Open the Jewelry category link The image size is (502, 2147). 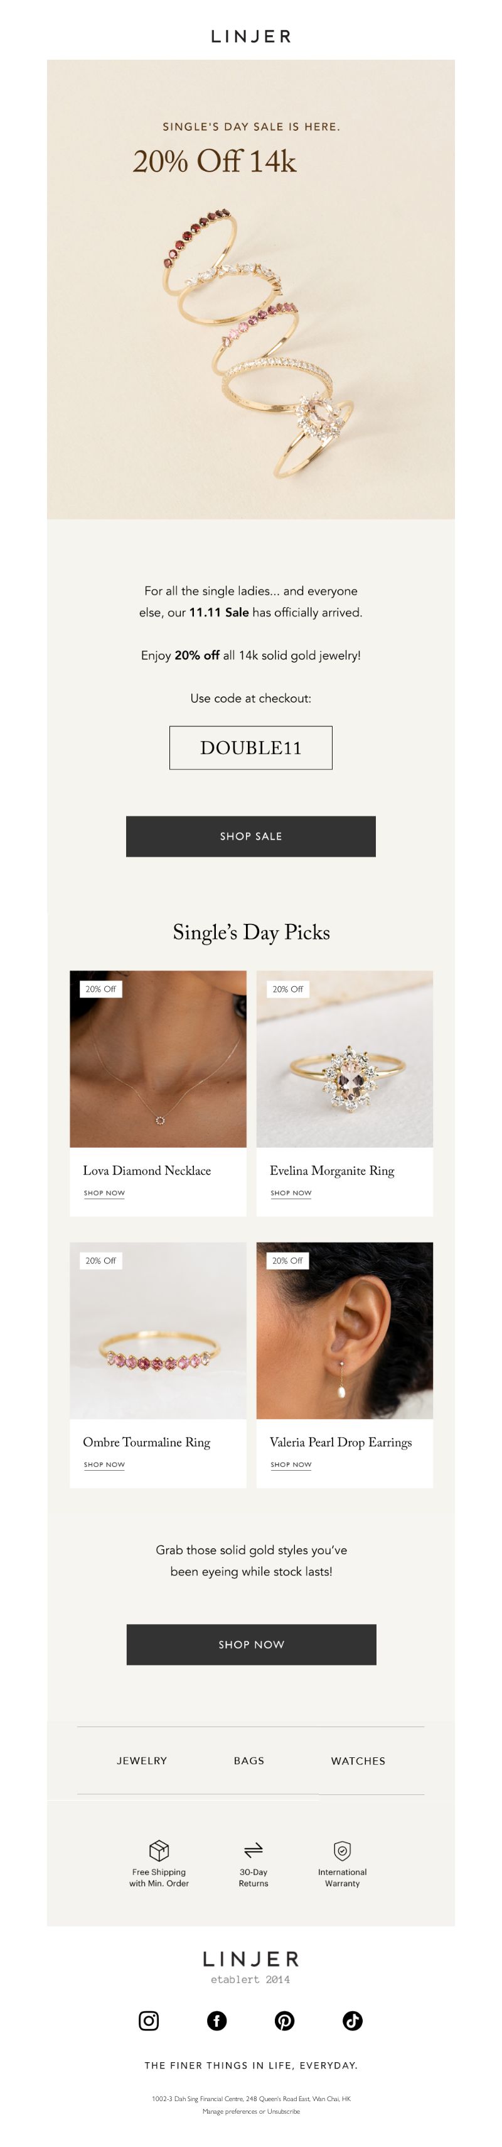click(x=142, y=1760)
